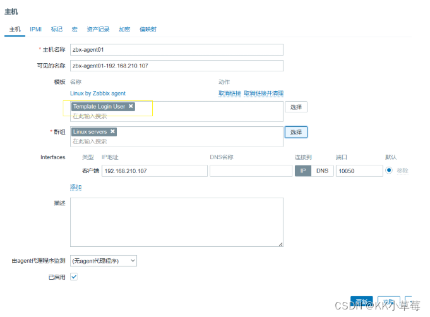Image resolution: width=430 pixels, height=317 pixels.
Task: Remove the Linux servers group tag
Action: (112, 131)
